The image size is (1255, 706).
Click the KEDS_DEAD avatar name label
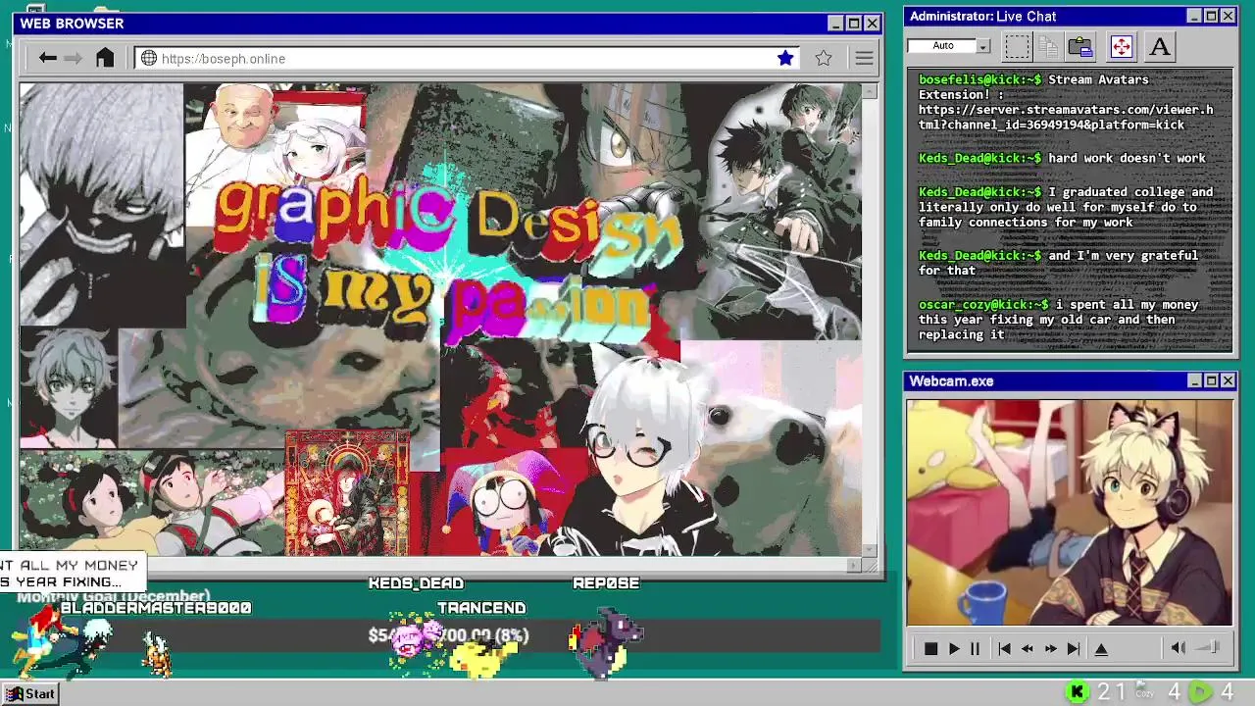[416, 583]
